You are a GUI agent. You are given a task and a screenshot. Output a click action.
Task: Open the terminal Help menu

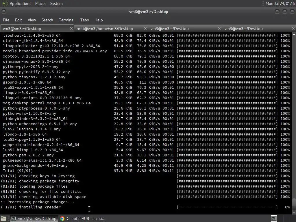pyautogui.click(x=99, y=20)
